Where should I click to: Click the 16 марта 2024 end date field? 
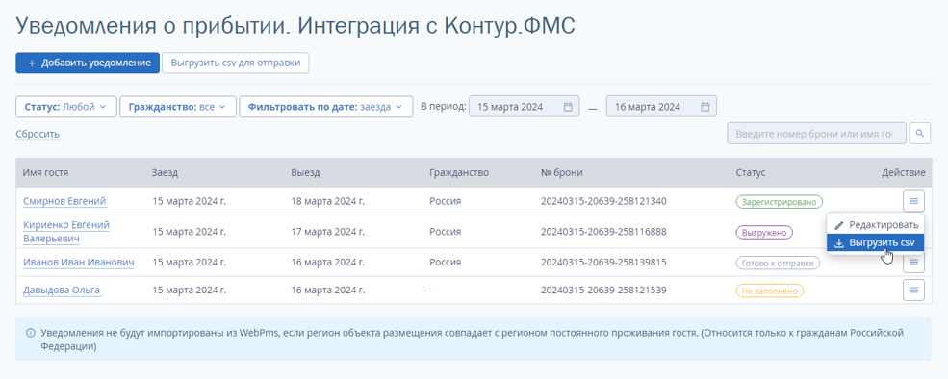(661, 107)
